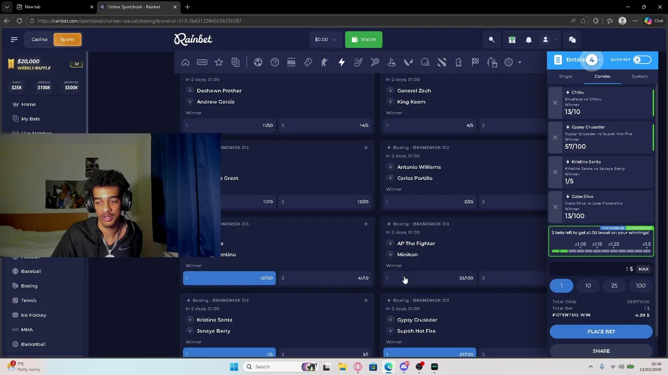Pick Antonio Williams at 2/25
The width and height of the screenshot is (668, 375).
pos(430,202)
